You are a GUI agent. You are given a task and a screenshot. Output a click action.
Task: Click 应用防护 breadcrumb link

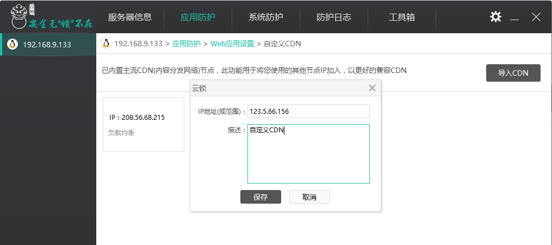(186, 44)
